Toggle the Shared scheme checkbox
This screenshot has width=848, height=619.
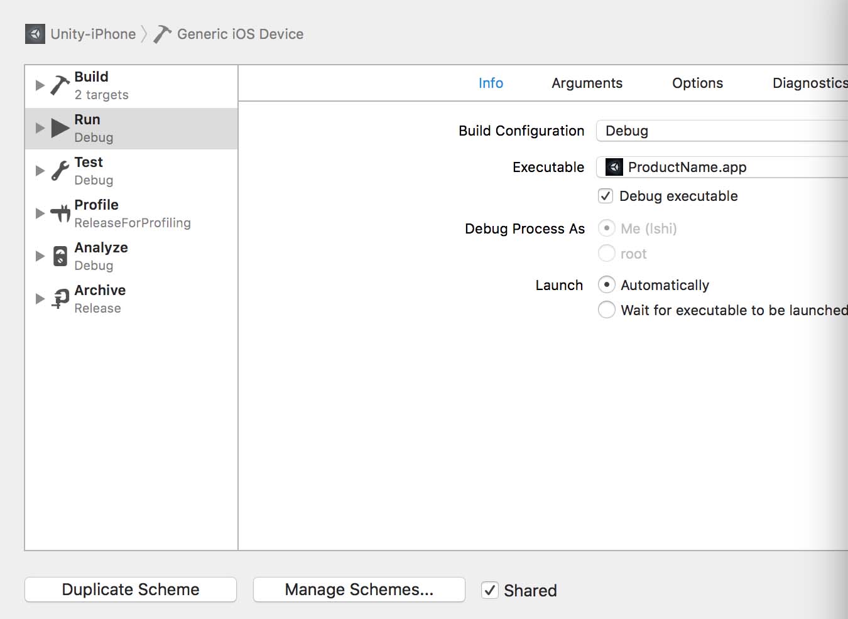pos(490,590)
